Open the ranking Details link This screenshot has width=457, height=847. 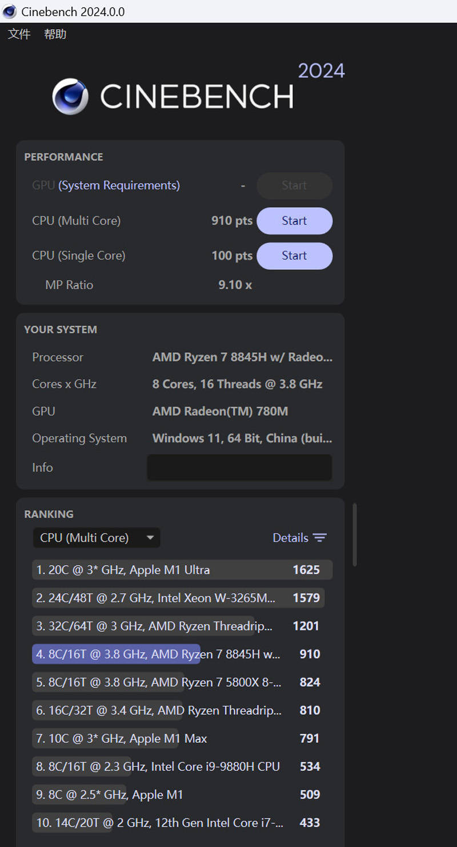(290, 538)
